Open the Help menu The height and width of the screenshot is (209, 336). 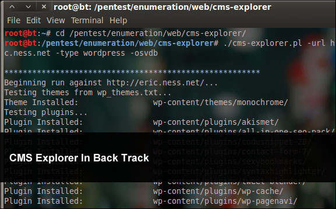click(118, 20)
